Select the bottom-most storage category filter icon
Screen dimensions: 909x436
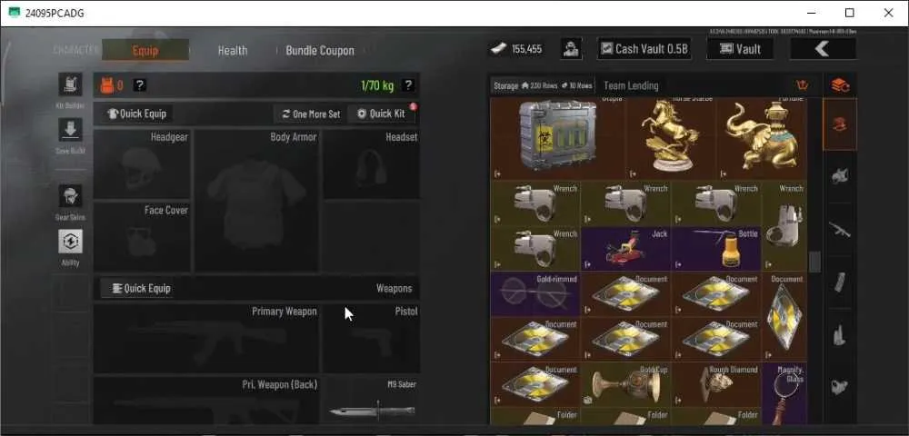[840, 387]
